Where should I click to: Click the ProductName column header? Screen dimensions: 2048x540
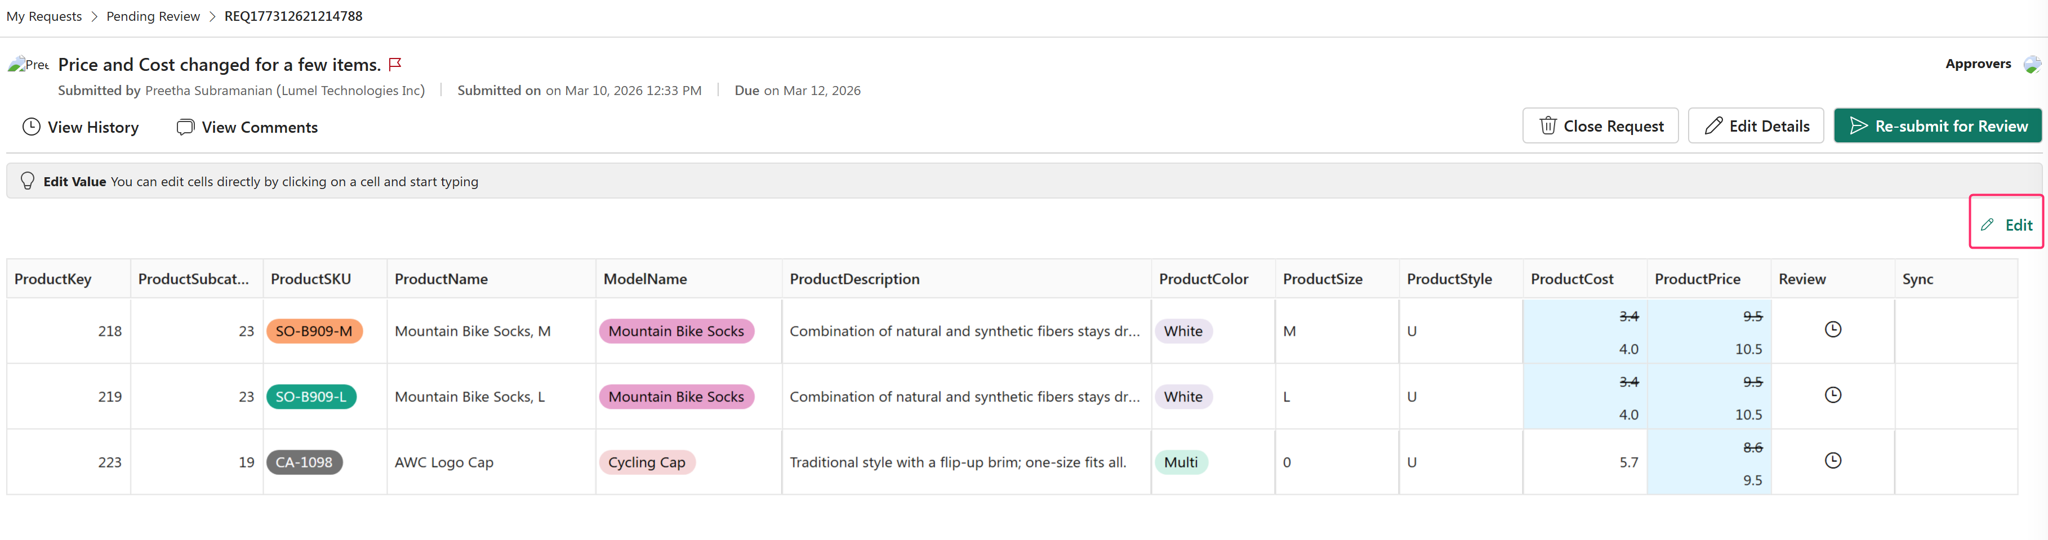pyautogui.click(x=441, y=279)
